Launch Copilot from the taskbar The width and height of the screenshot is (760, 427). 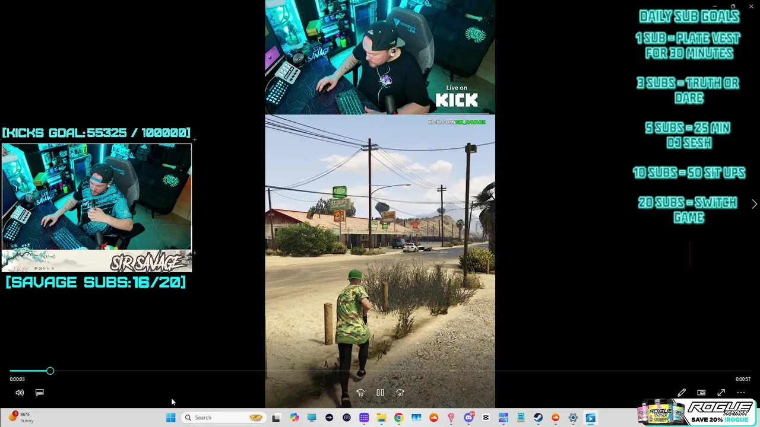294,418
